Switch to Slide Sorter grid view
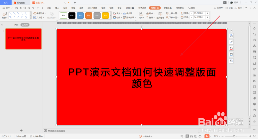This screenshot has height=139, width=258. pos(191,136)
